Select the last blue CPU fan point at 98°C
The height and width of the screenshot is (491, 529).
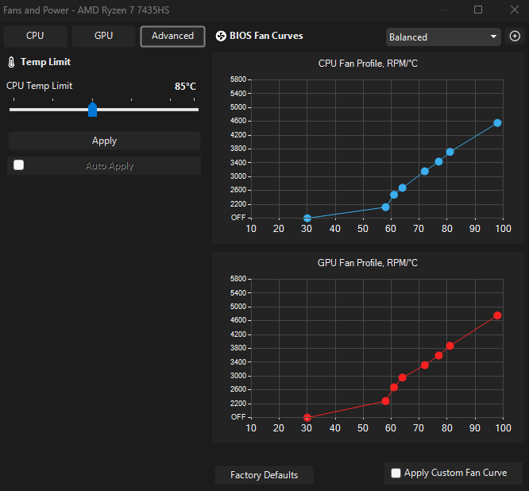coord(497,123)
